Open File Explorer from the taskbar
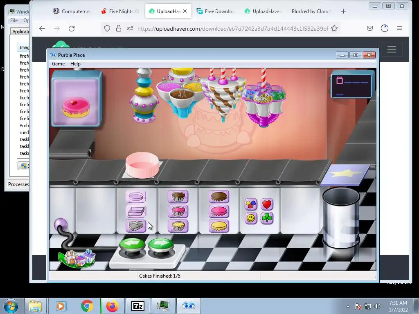 [36, 306]
